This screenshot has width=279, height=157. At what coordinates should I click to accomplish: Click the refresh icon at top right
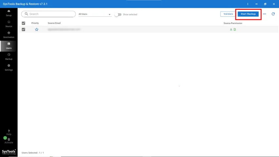pyautogui.click(x=273, y=14)
